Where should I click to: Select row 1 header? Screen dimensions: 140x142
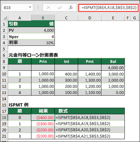[x=4, y=24]
